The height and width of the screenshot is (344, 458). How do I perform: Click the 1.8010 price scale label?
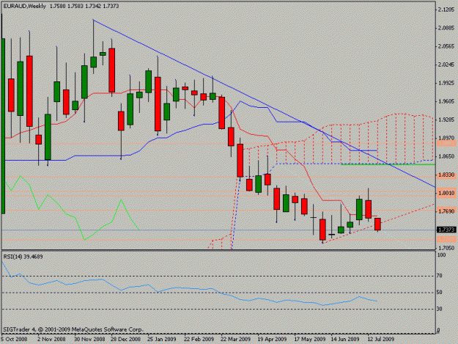(446, 193)
